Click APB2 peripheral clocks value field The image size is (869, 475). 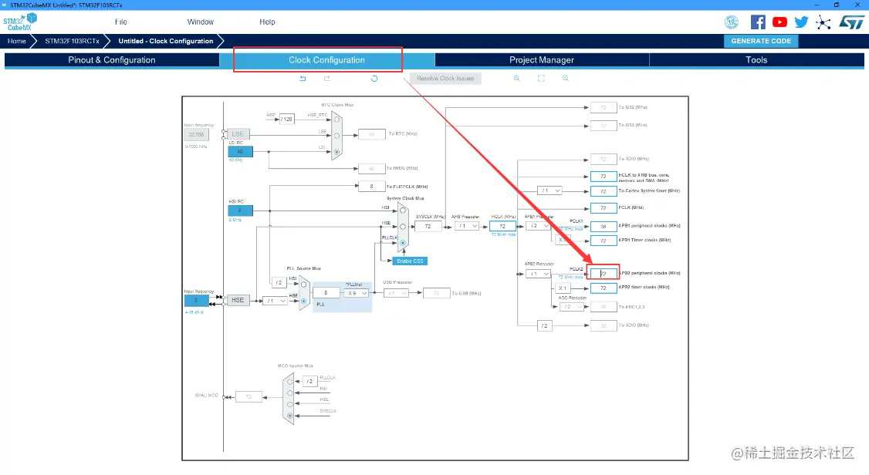point(604,274)
